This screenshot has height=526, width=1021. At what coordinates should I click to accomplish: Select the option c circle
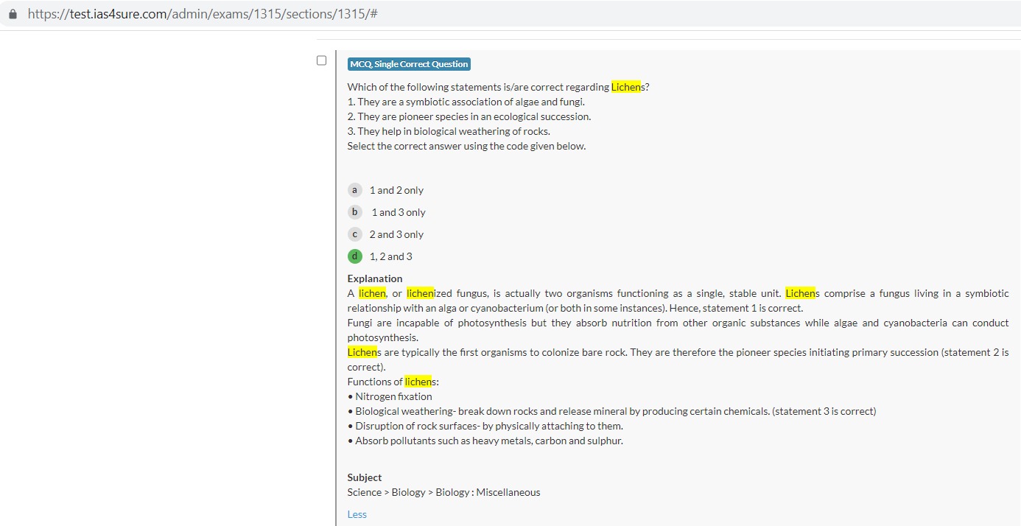(x=355, y=234)
